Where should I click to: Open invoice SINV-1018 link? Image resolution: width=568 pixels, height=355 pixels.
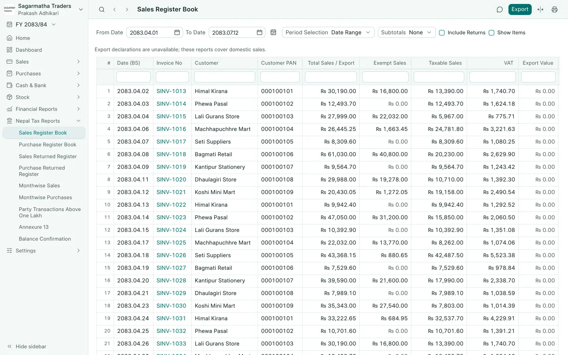click(x=171, y=154)
